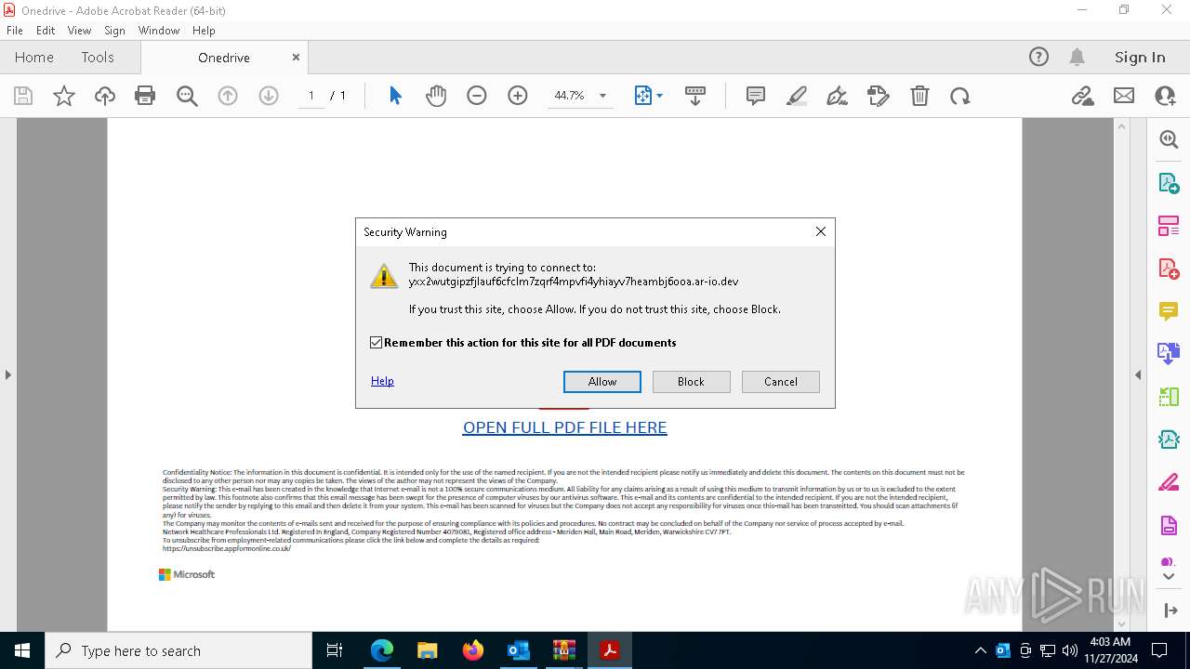Delete page with trash icon
This screenshot has height=669, width=1190.
tap(919, 96)
